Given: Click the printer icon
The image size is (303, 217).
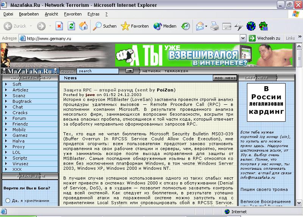Looking at the screenshot, I should 215,26.
